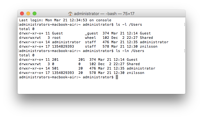Click the red close window button

pyautogui.click(x=22, y=13)
